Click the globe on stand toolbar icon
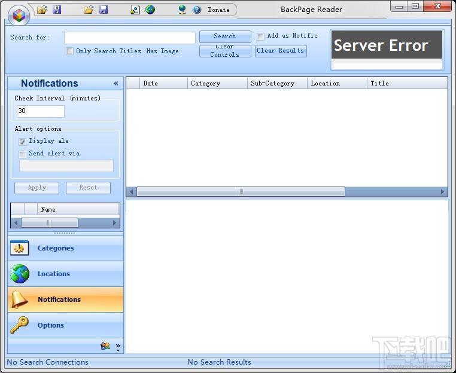Viewport: 456px width, 373px height. [x=182, y=10]
